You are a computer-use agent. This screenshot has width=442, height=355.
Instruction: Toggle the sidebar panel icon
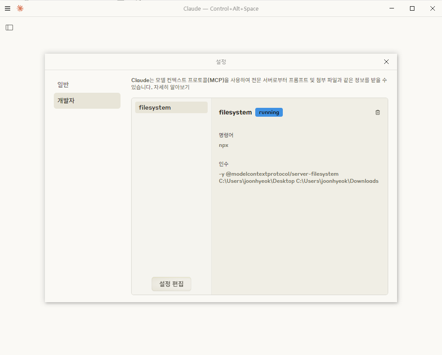tap(9, 27)
